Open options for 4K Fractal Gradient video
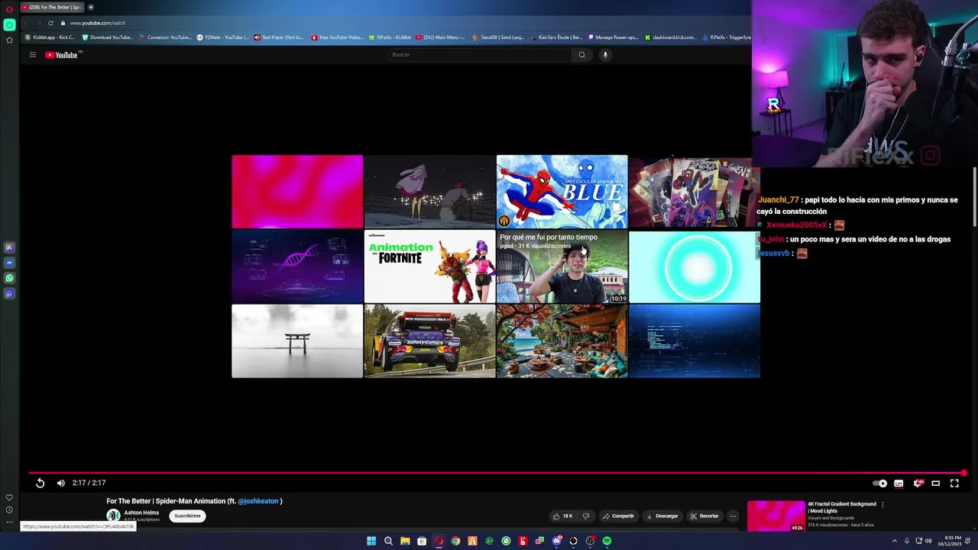 (x=882, y=504)
